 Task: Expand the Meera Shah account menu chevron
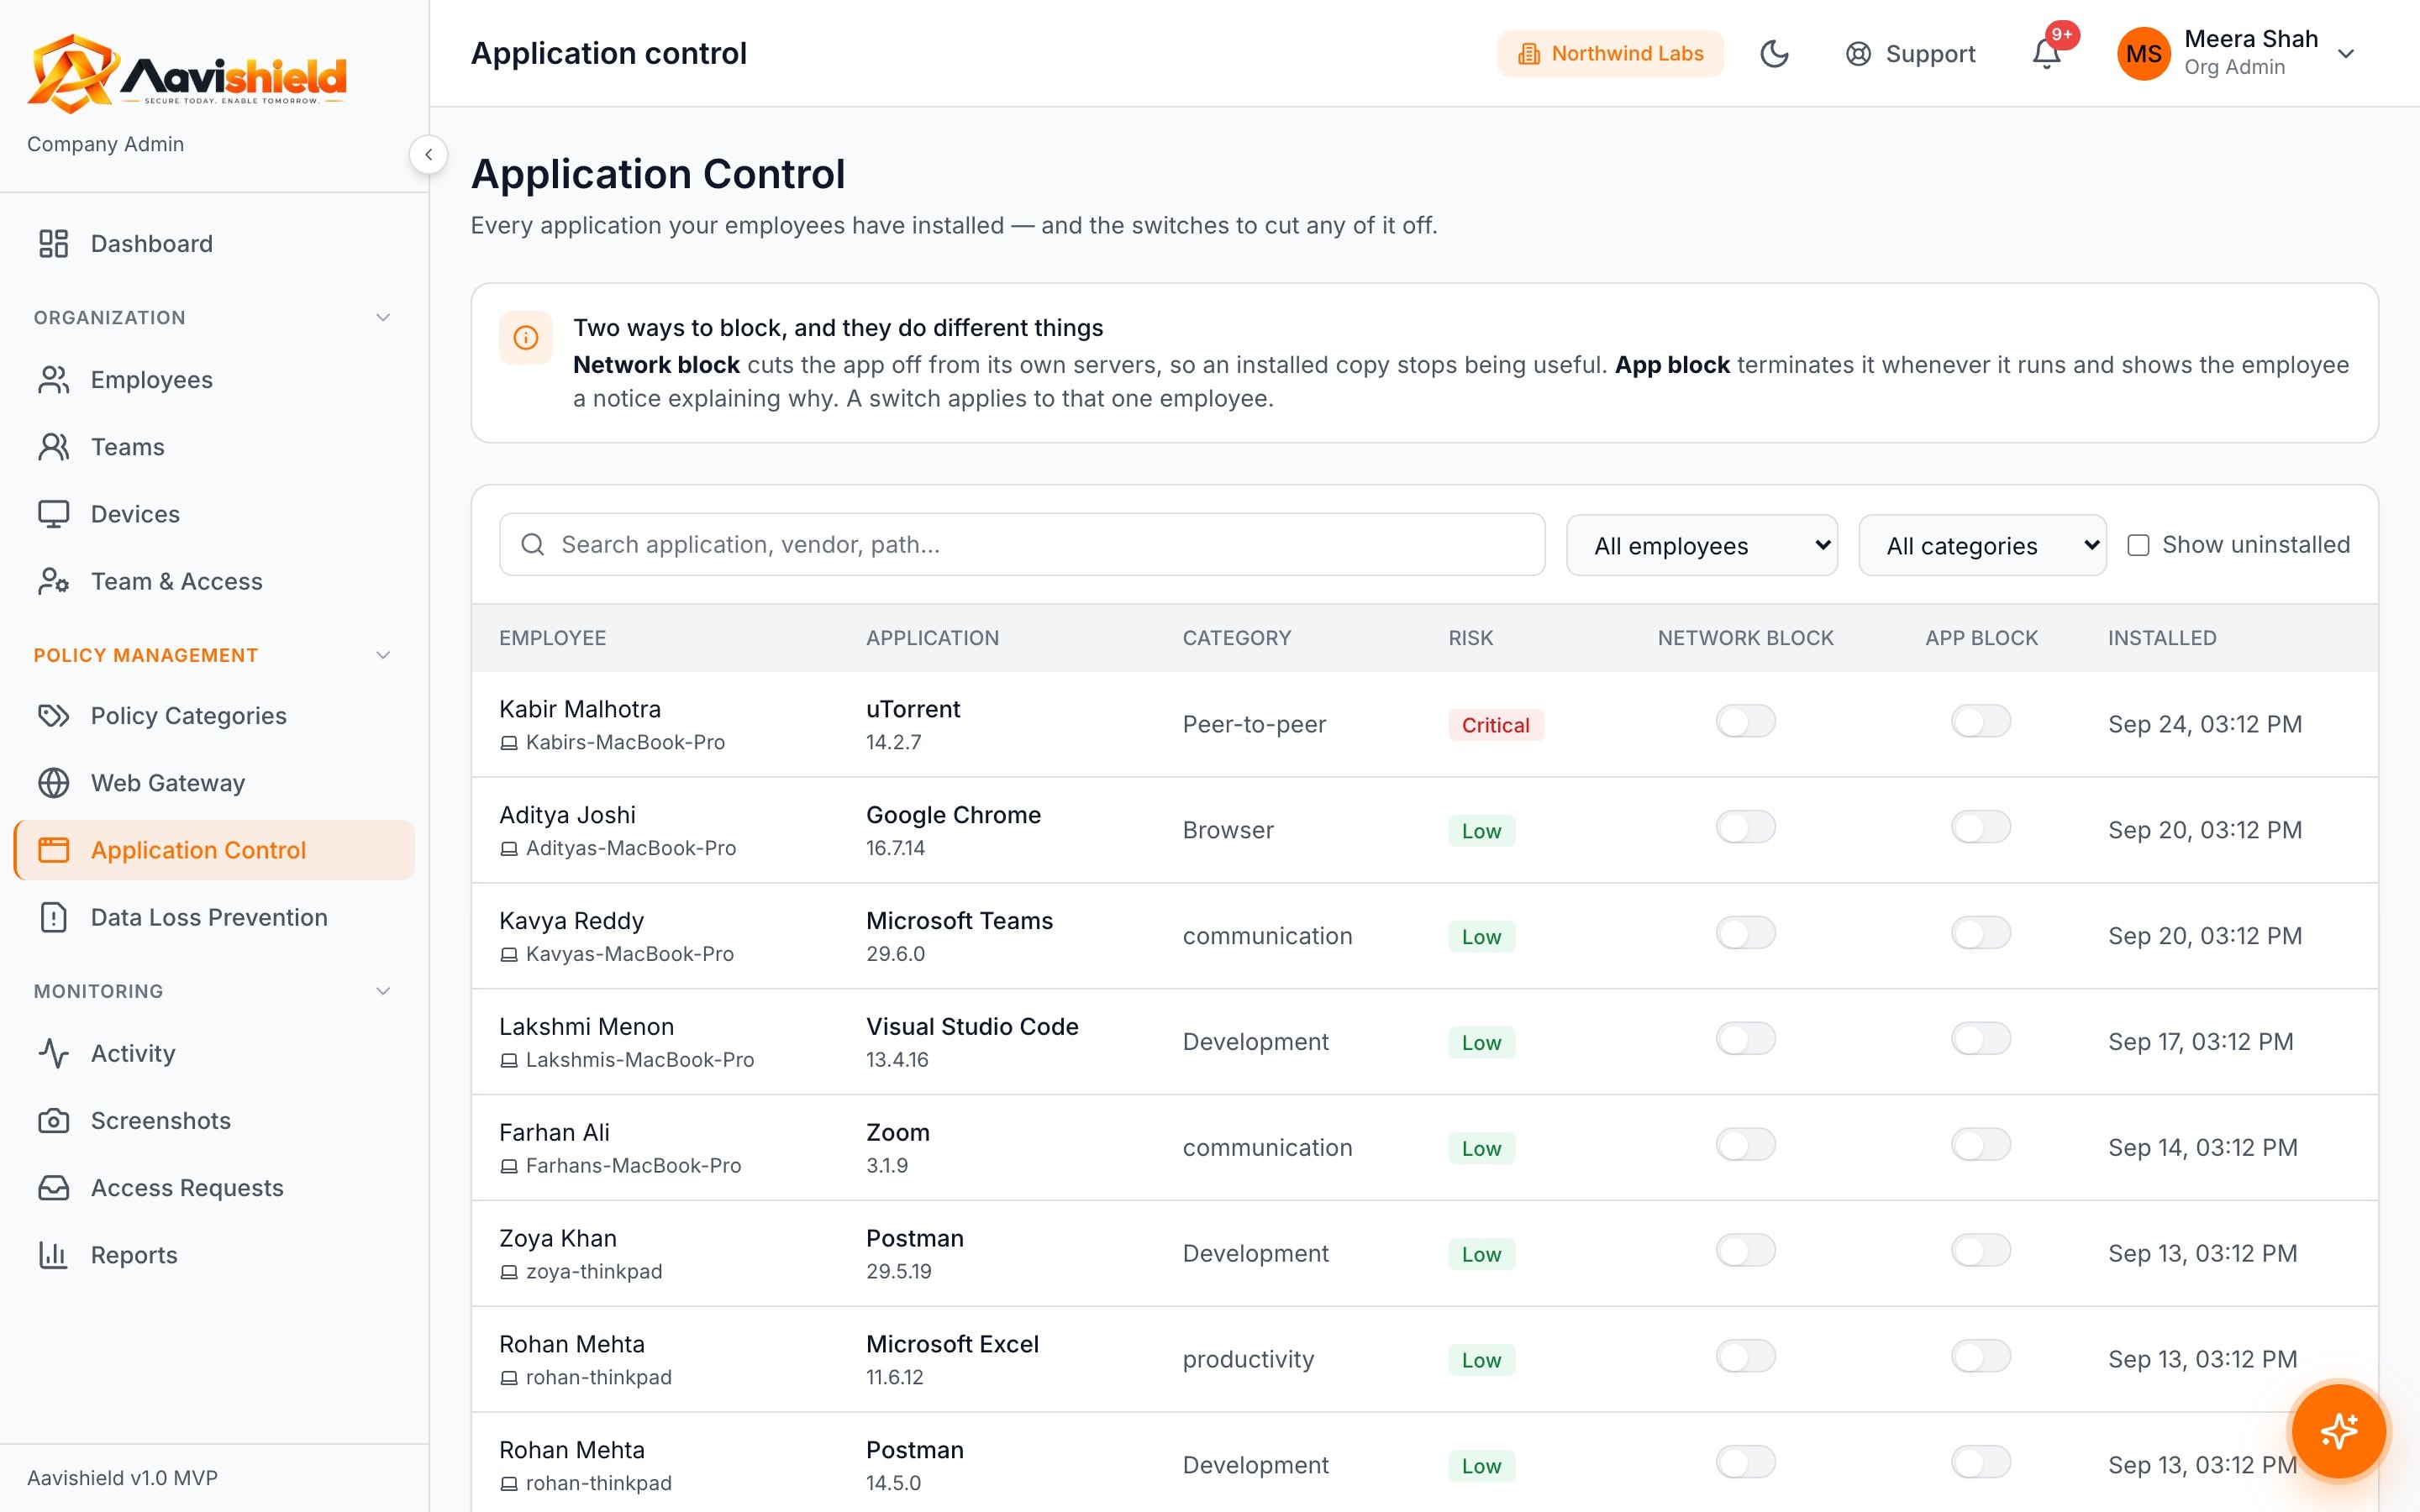click(2346, 54)
